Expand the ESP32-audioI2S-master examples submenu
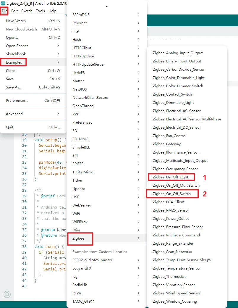This screenshot has width=238, height=308. (x=106, y=260)
